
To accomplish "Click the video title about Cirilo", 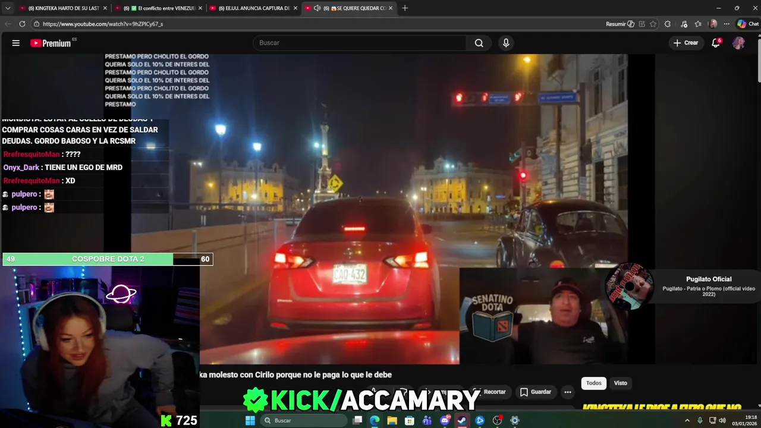I will coord(296,374).
